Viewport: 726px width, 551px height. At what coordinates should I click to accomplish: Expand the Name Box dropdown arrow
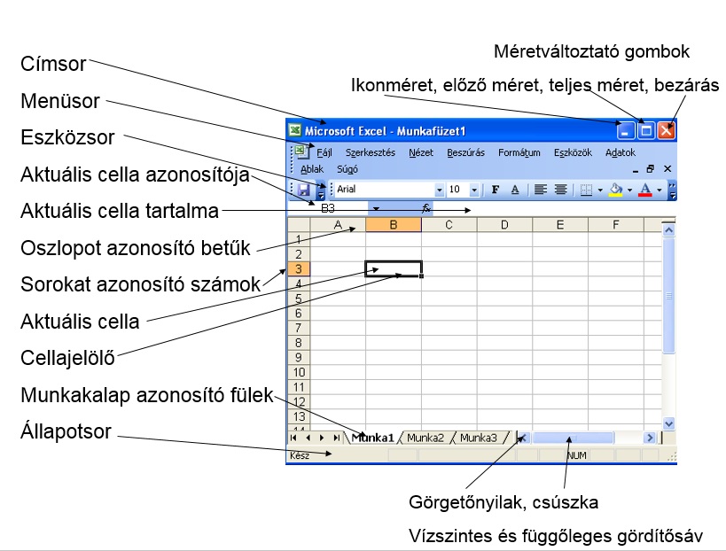click(376, 208)
